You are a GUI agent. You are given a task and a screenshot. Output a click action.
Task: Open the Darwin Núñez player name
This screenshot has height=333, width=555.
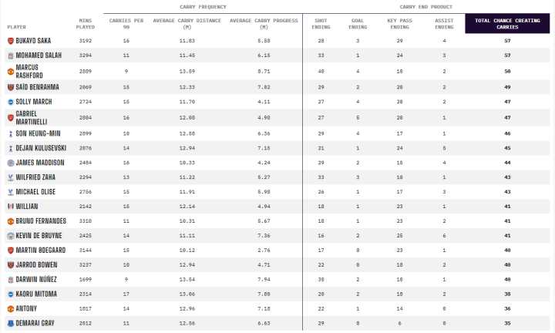38,279
